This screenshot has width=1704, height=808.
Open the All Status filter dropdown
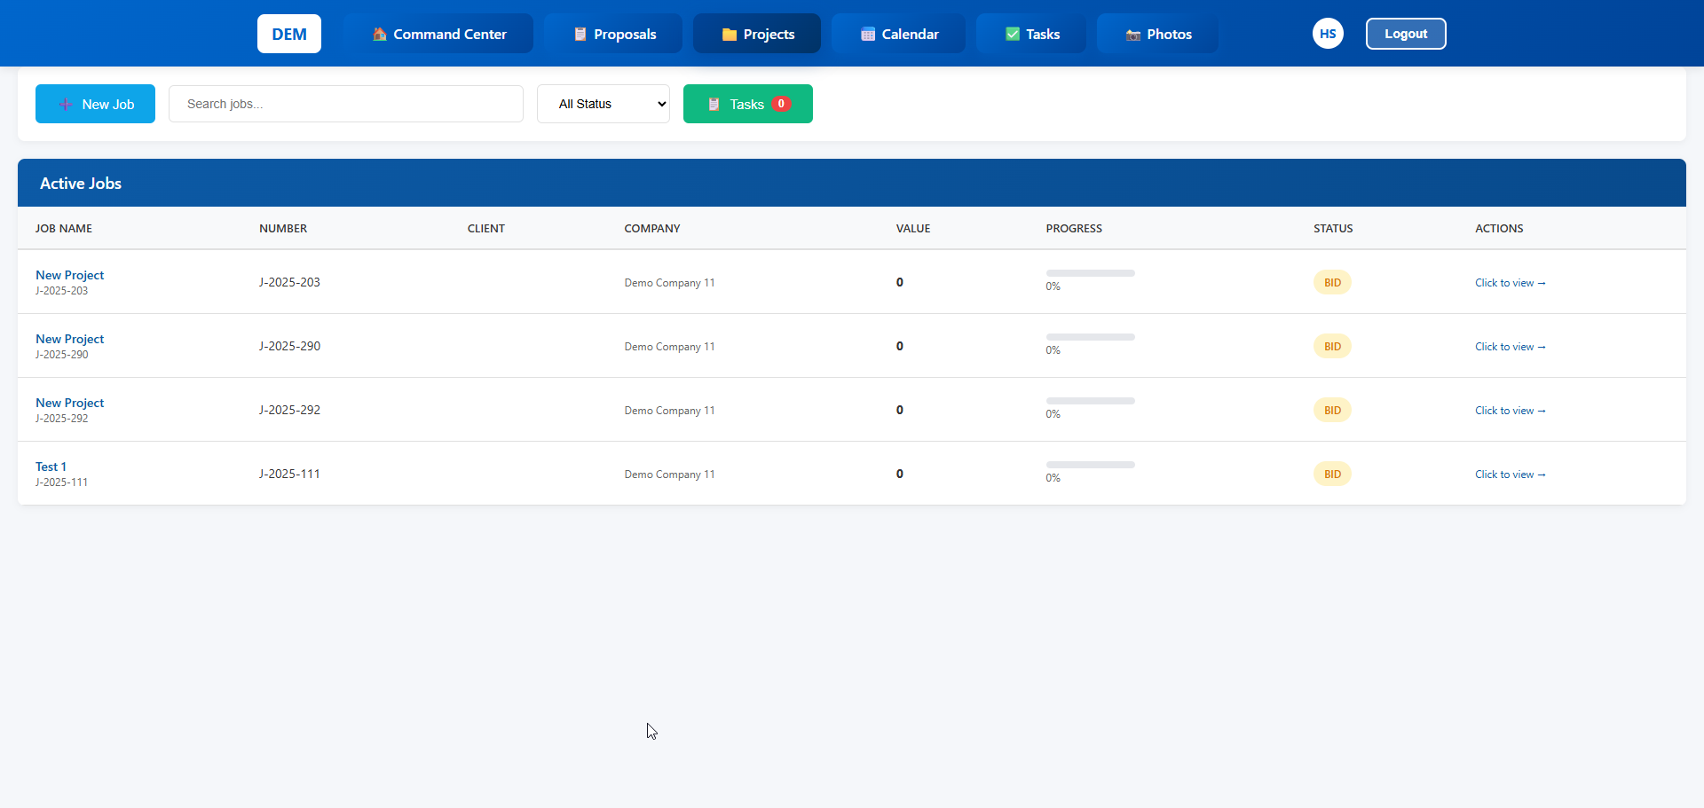603,104
